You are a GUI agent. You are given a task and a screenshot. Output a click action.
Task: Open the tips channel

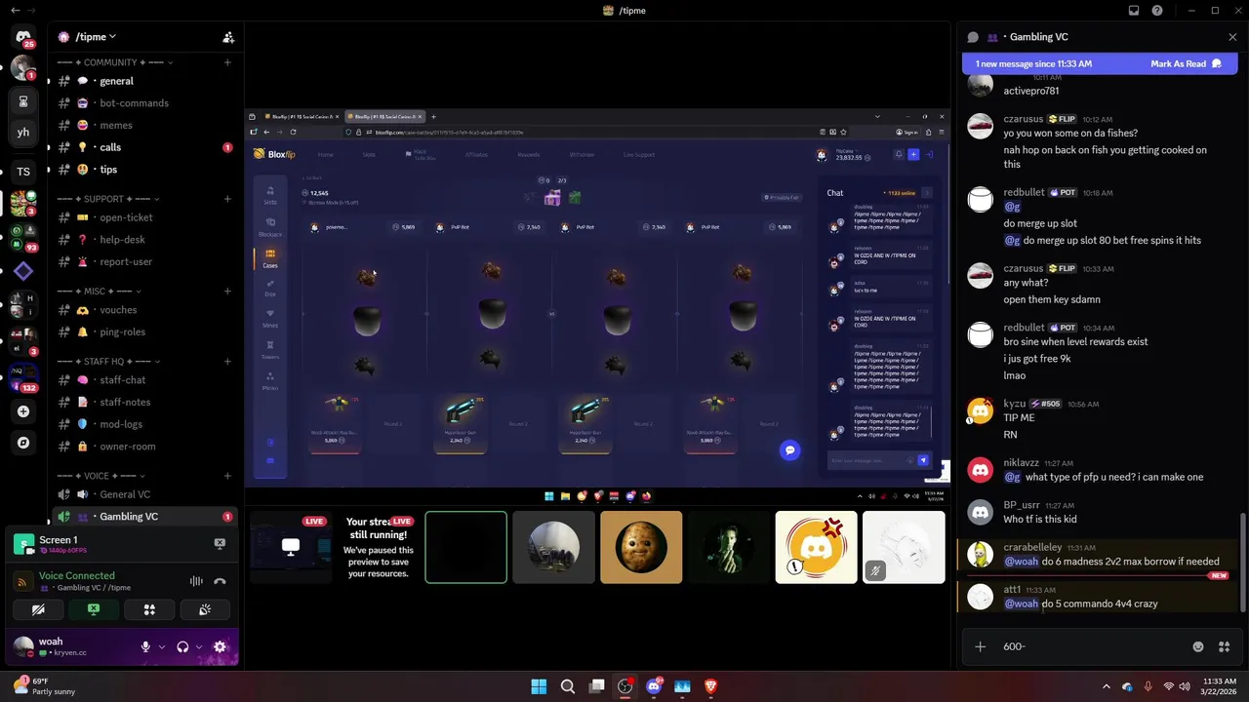coord(144,170)
